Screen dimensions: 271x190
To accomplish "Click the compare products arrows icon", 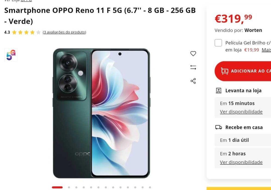I will [x=193, y=67].
